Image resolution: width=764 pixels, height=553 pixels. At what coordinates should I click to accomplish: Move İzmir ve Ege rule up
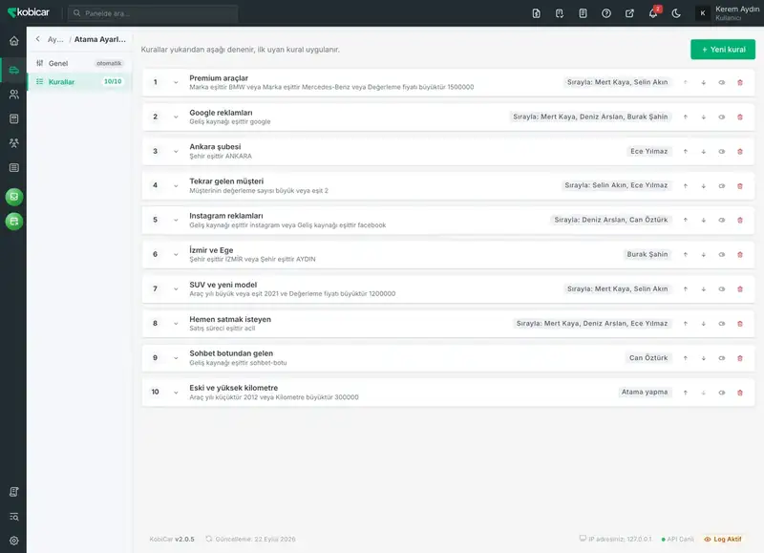[686, 255]
